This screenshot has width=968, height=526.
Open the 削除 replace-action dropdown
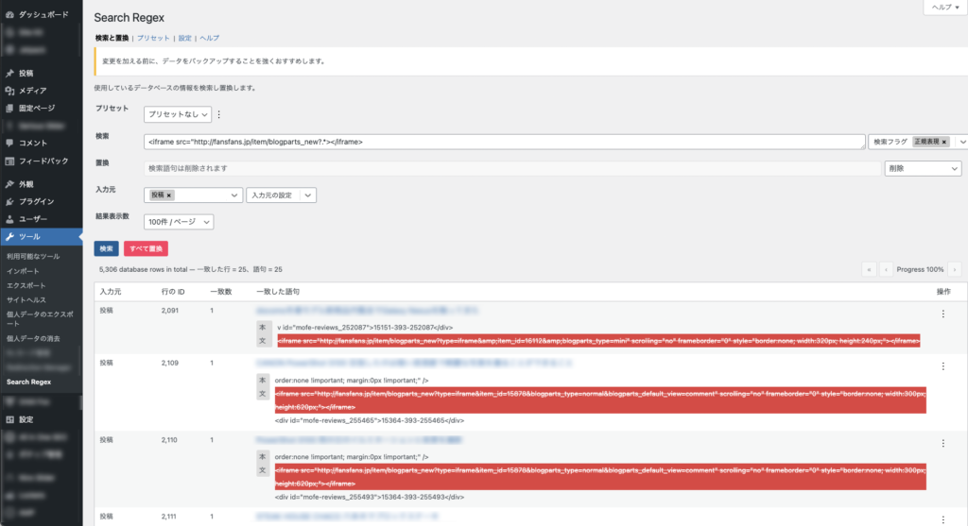click(923, 168)
